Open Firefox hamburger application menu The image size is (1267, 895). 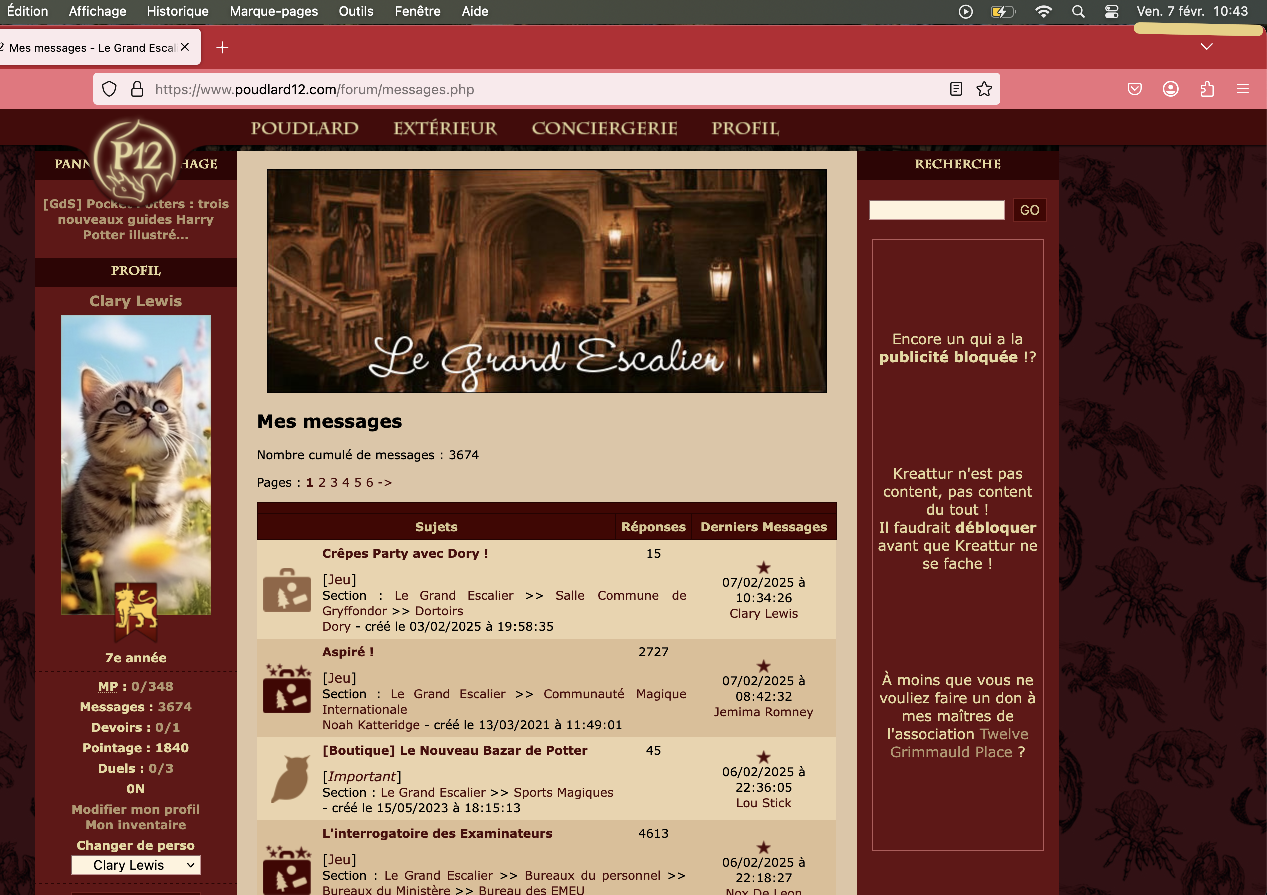(x=1242, y=89)
